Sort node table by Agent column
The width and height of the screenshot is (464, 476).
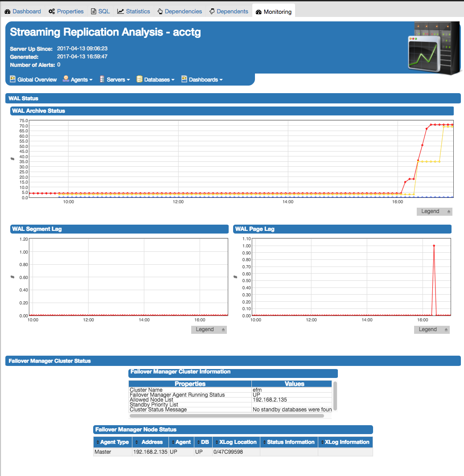(181, 442)
